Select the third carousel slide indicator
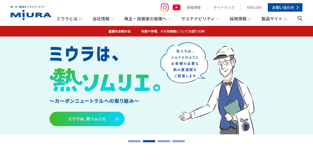The image size is (313, 165). [x=164, y=141]
